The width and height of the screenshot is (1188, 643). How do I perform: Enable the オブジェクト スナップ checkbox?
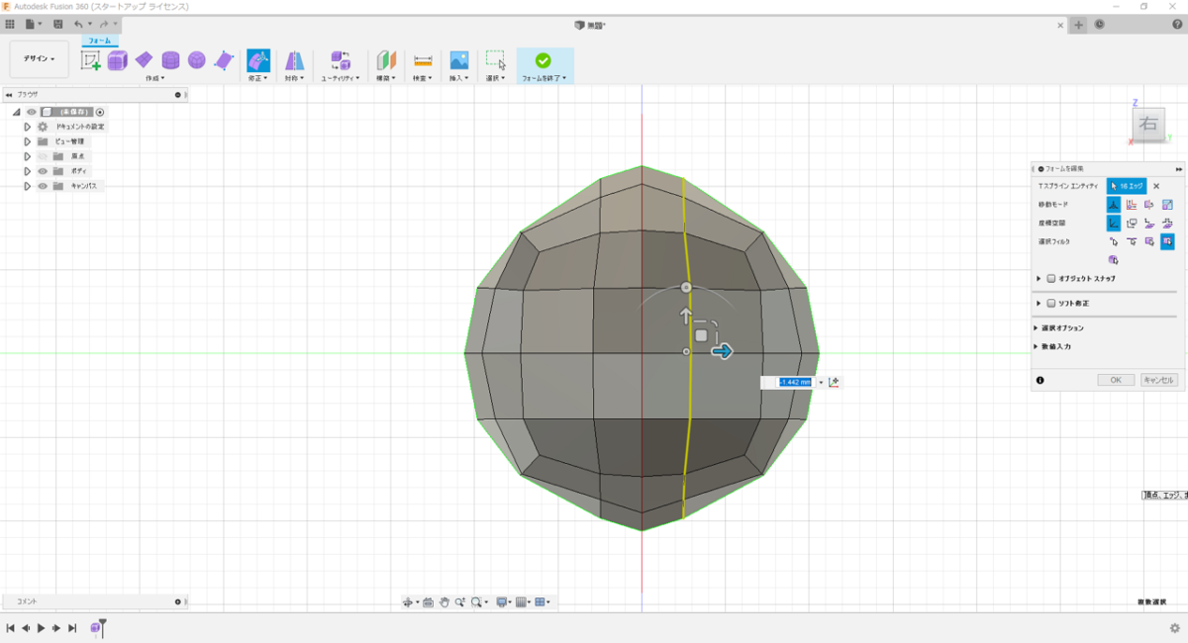click(1051, 279)
